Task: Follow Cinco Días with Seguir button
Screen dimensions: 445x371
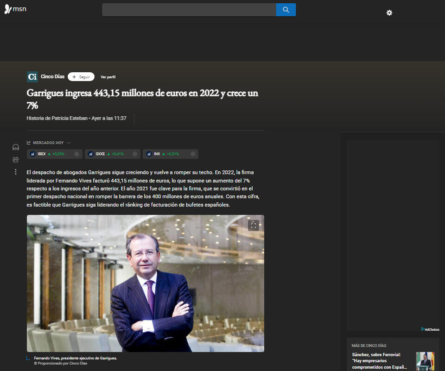Action: (x=81, y=77)
